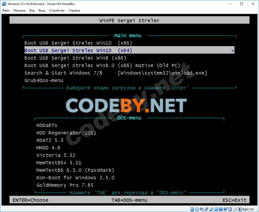
Task: Click the shared folders status icon
Action: pos(216,209)
